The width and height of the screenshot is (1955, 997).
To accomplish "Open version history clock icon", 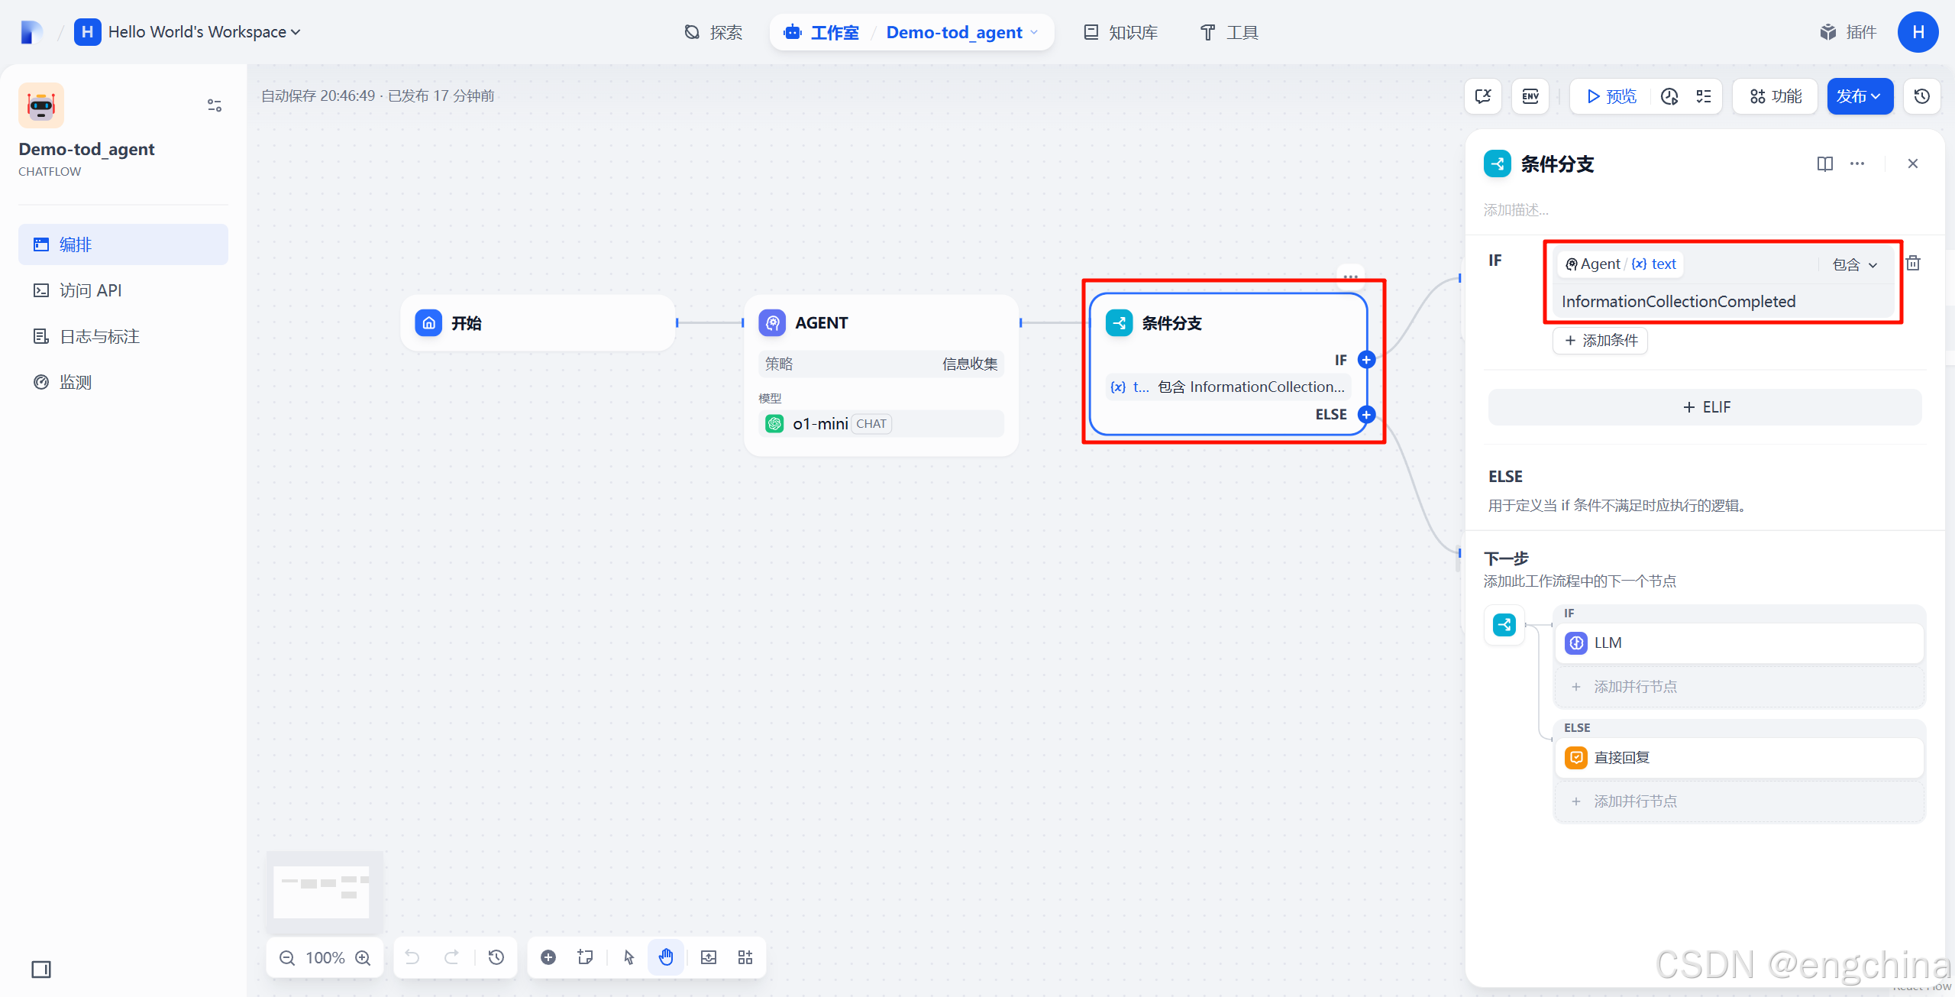I will (1922, 96).
